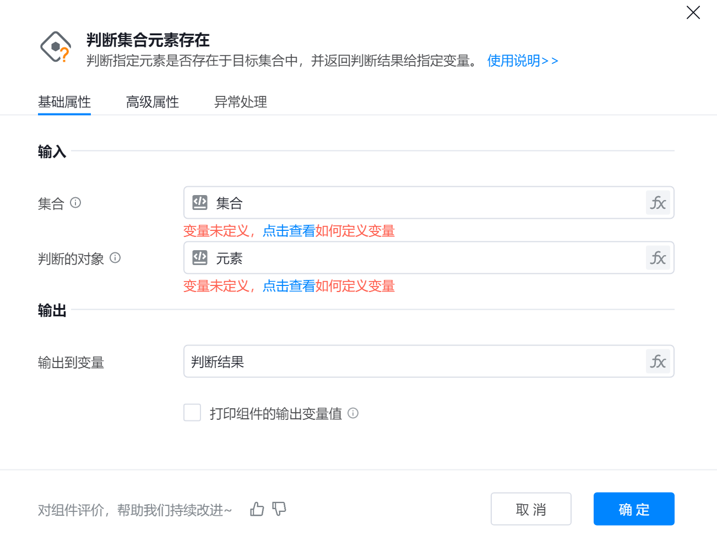Enable 打印组件的输出变量值 checkbox

coord(192,413)
